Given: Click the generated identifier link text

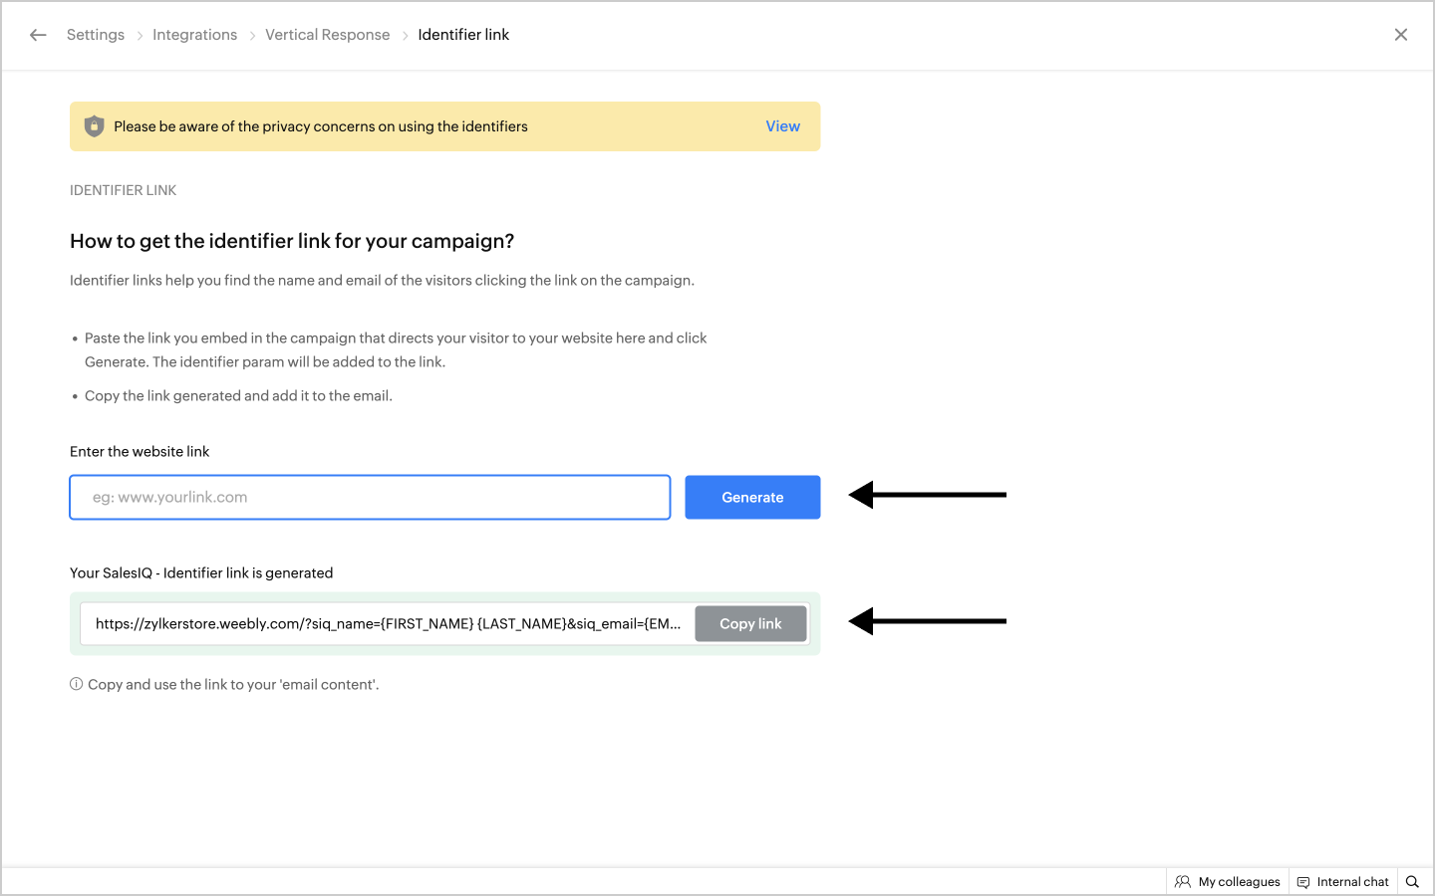Looking at the screenshot, I should tap(388, 623).
